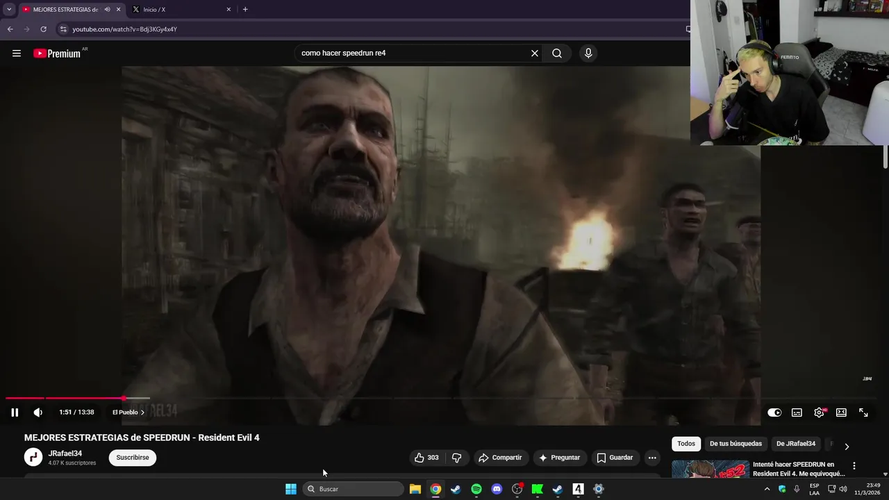Switch to theater mode view

(841, 412)
